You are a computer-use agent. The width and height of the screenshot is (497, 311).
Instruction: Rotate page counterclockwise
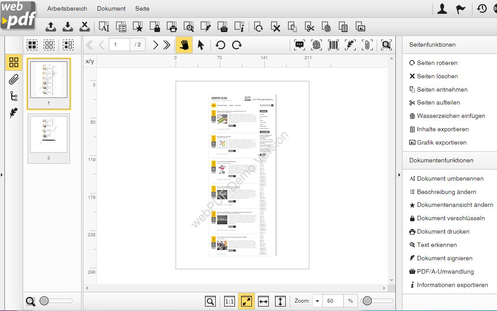point(220,45)
